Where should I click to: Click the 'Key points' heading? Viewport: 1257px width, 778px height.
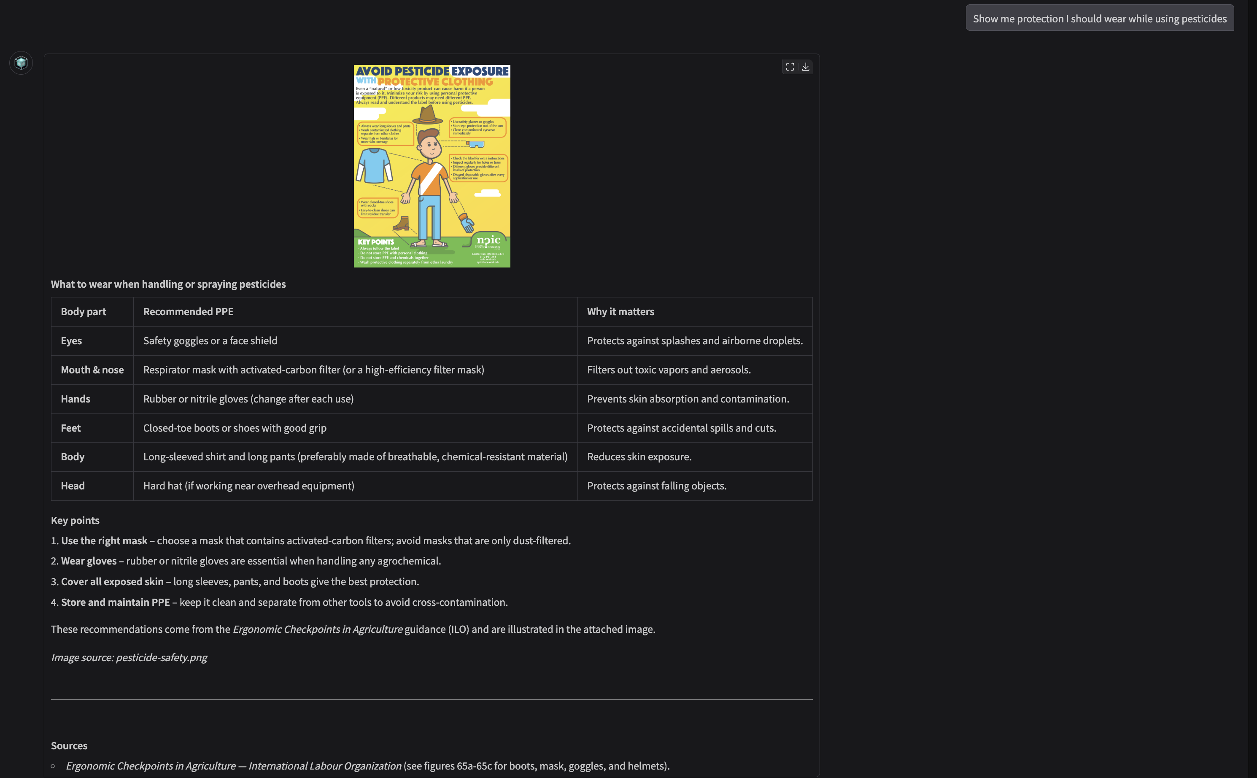pyautogui.click(x=75, y=520)
